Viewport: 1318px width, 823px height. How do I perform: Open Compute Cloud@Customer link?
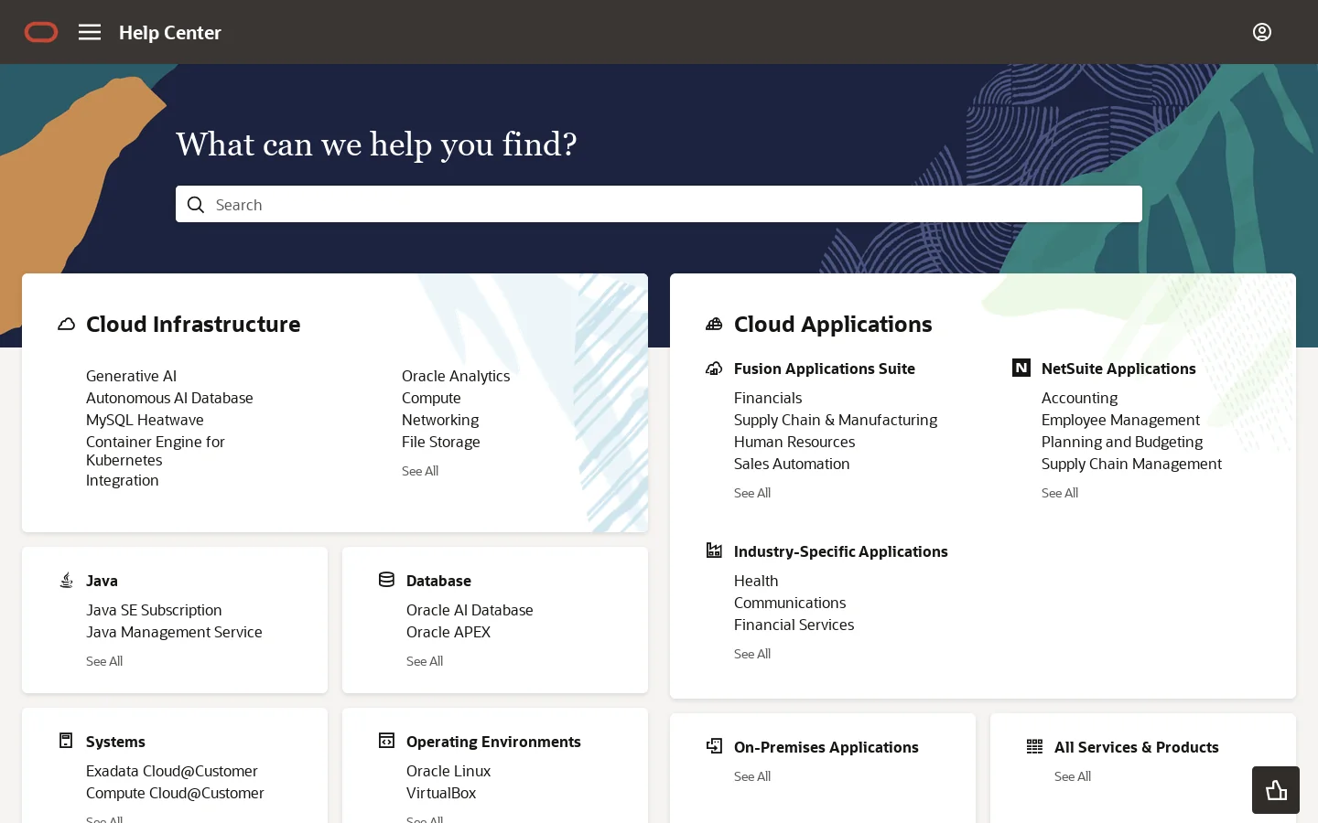click(x=175, y=793)
